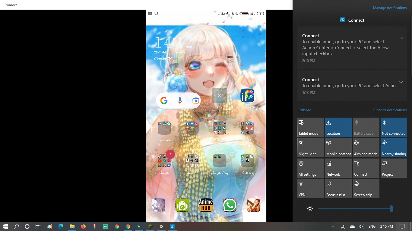The width and height of the screenshot is (412, 231).
Task: Open the Sekolah folder on phone
Action: (247, 161)
